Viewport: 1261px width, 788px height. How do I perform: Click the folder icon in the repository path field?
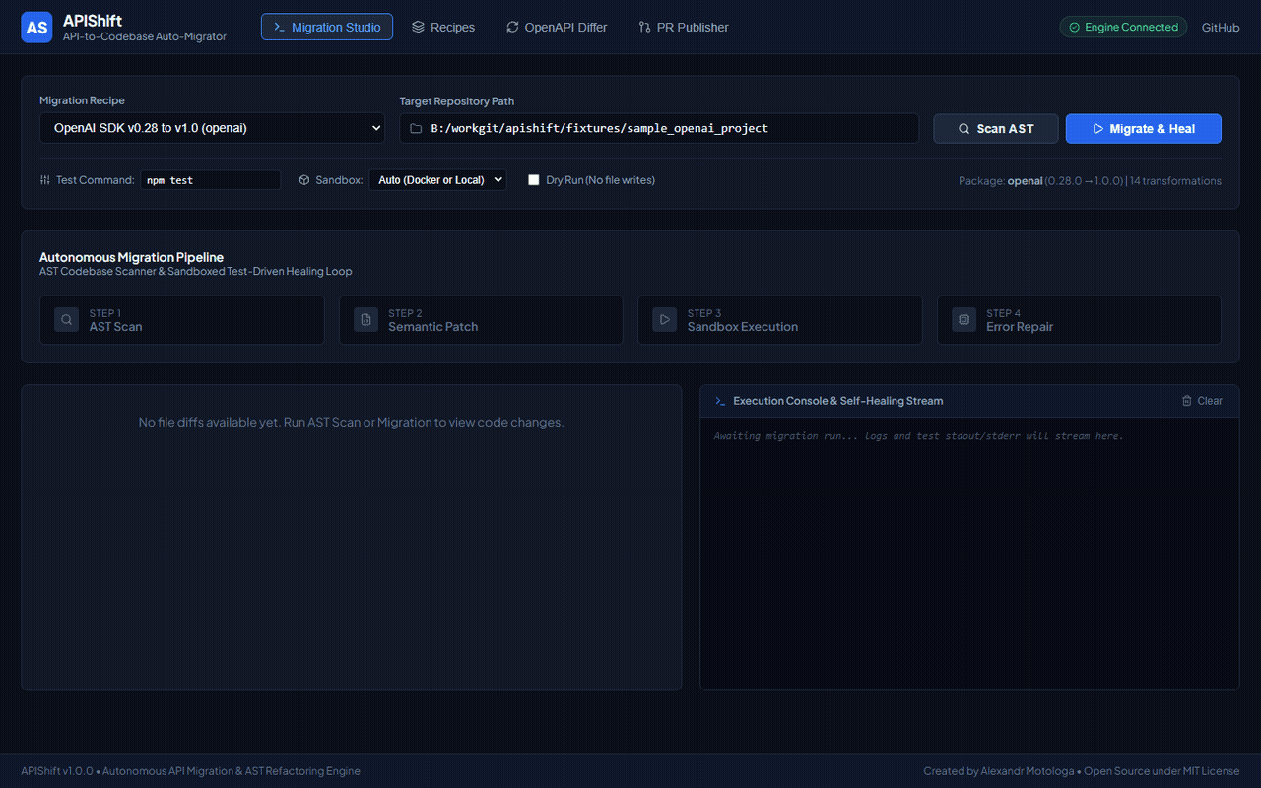pos(416,128)
